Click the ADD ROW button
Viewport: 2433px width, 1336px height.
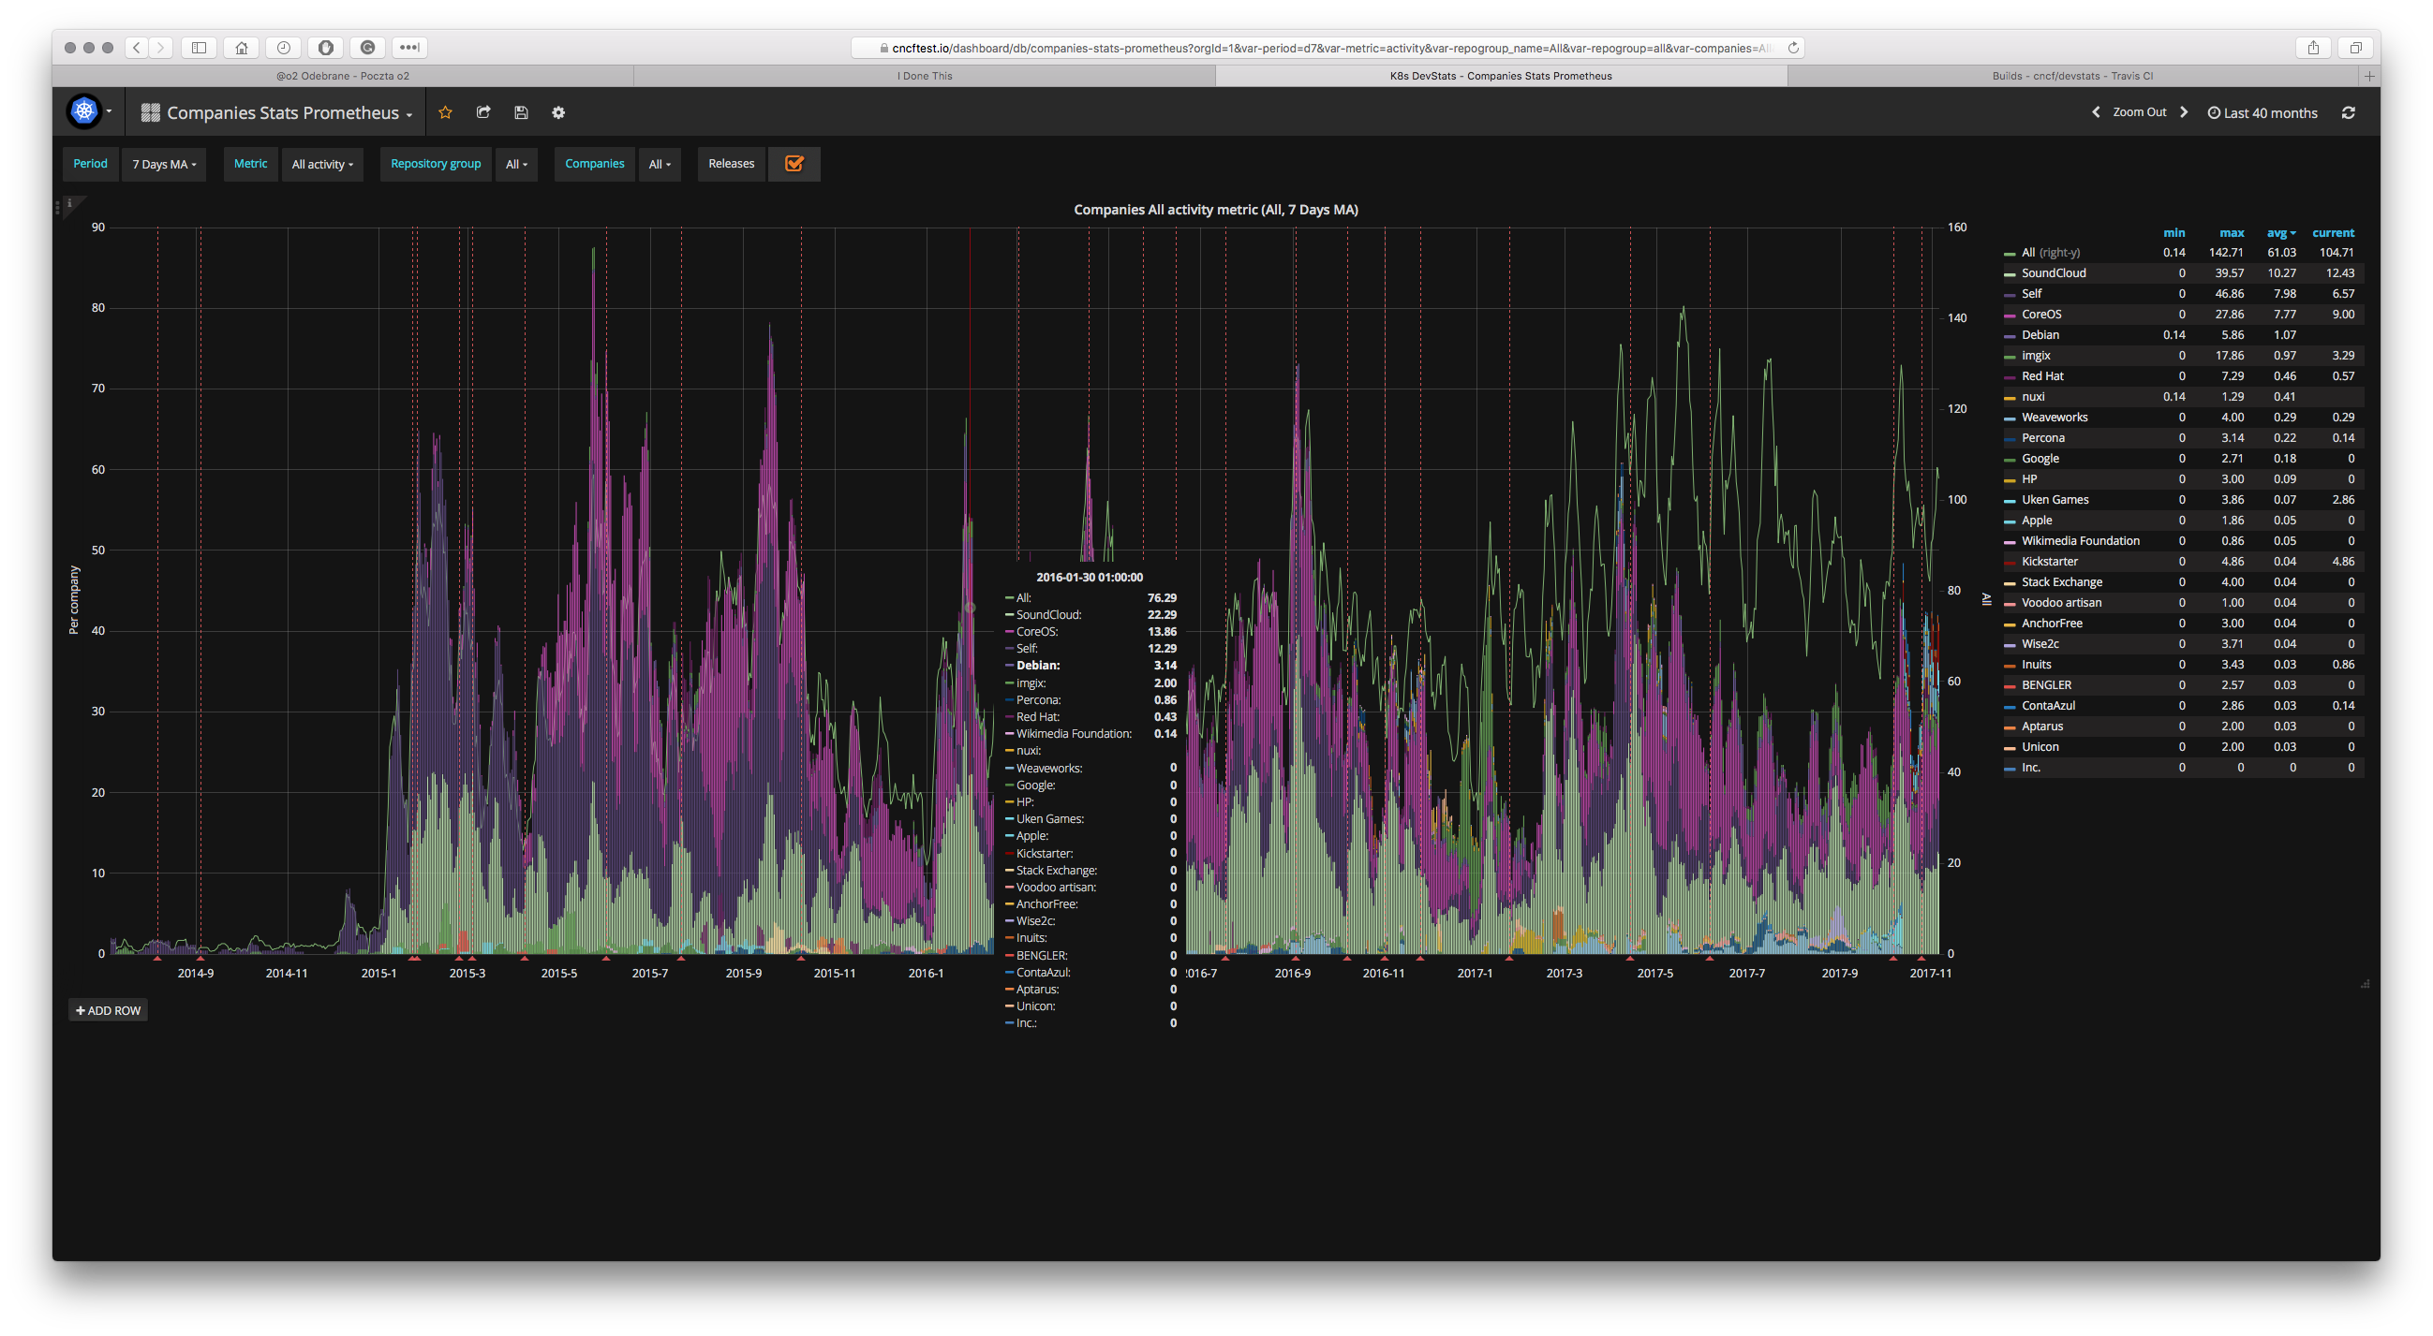coord(108,1009)
